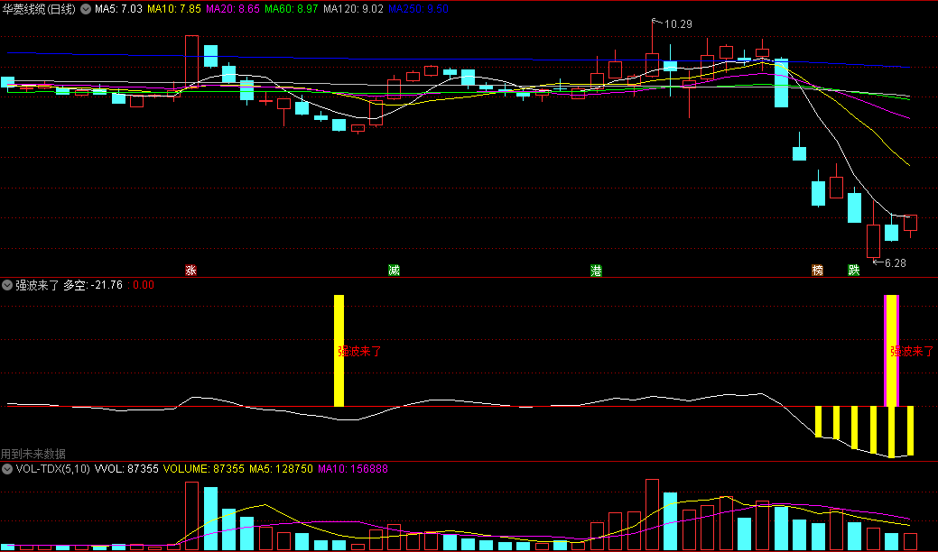This screenshot has width=938, height=552.
Task: Click the red candle with the 10.29 peak
Action: tap(652, 65)
